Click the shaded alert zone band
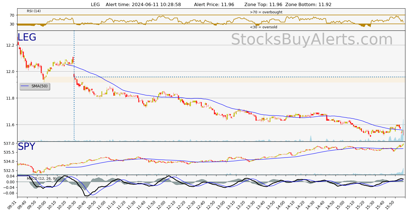Image resolution: width=409 pixels, height=213 pixels. click(x=225, y=80)
